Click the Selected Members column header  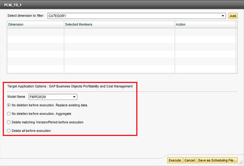119,25
